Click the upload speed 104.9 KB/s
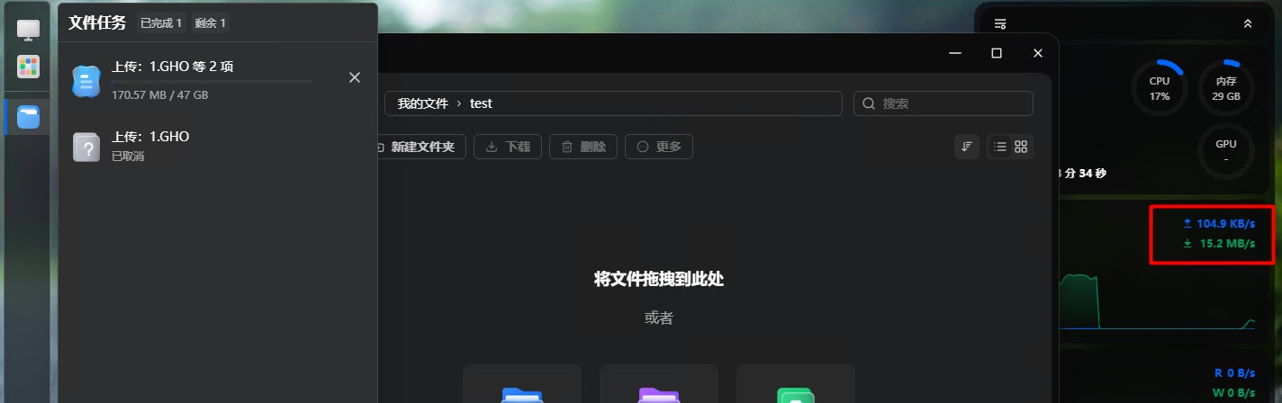This screenshot has width=1282, height=403. [1220, 223]
